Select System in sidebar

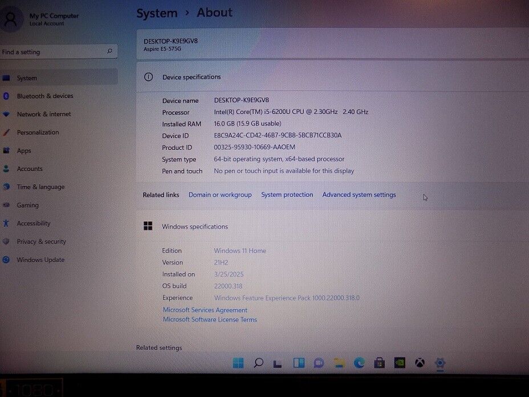coord(59,78)
